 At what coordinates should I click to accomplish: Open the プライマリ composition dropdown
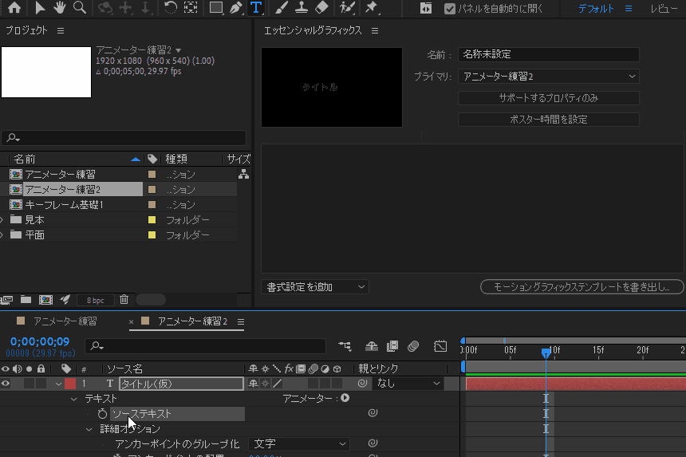pyautogui.click(x=549, y=77)
